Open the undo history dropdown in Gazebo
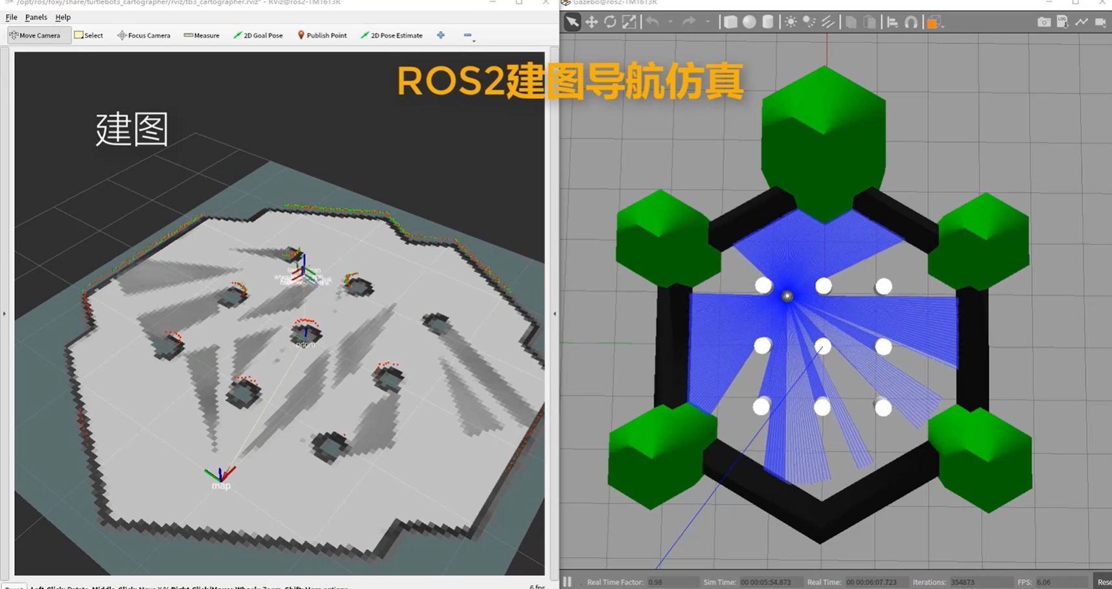This screenshot has width=1112, height=589. click(669, 22)
